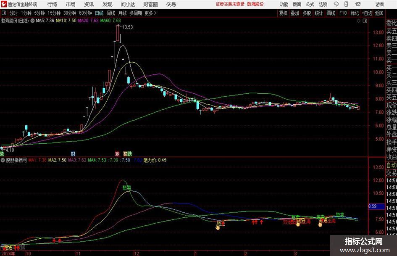The image size is (397, 256).
Task: Switch to the 1分钟 period tab
Action: 26,13
